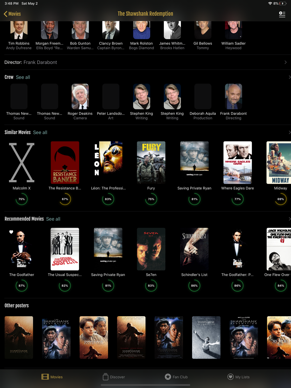This screenshot has width=291, height=388.
Task: Open the Movies tab
Action: pos(52,377)
